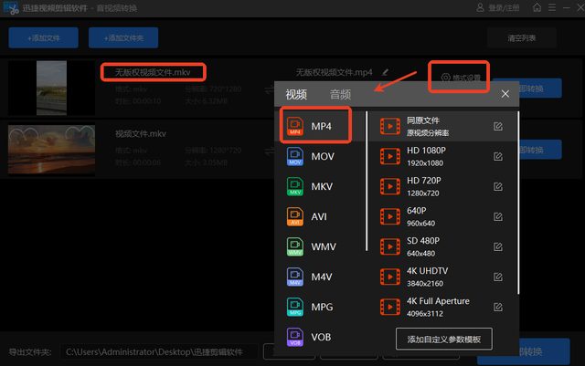The width and height of the screenshot is (585, 366).
Task: Convert the 无版权视频文件.mkv row
Action: click(540, 89)
